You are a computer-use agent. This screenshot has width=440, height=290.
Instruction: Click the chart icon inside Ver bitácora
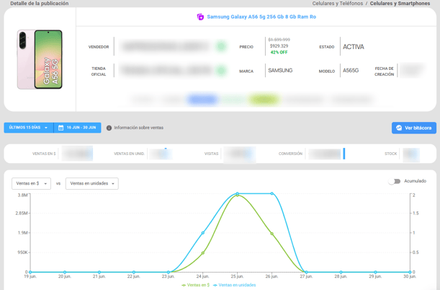[x=399, y=128]
